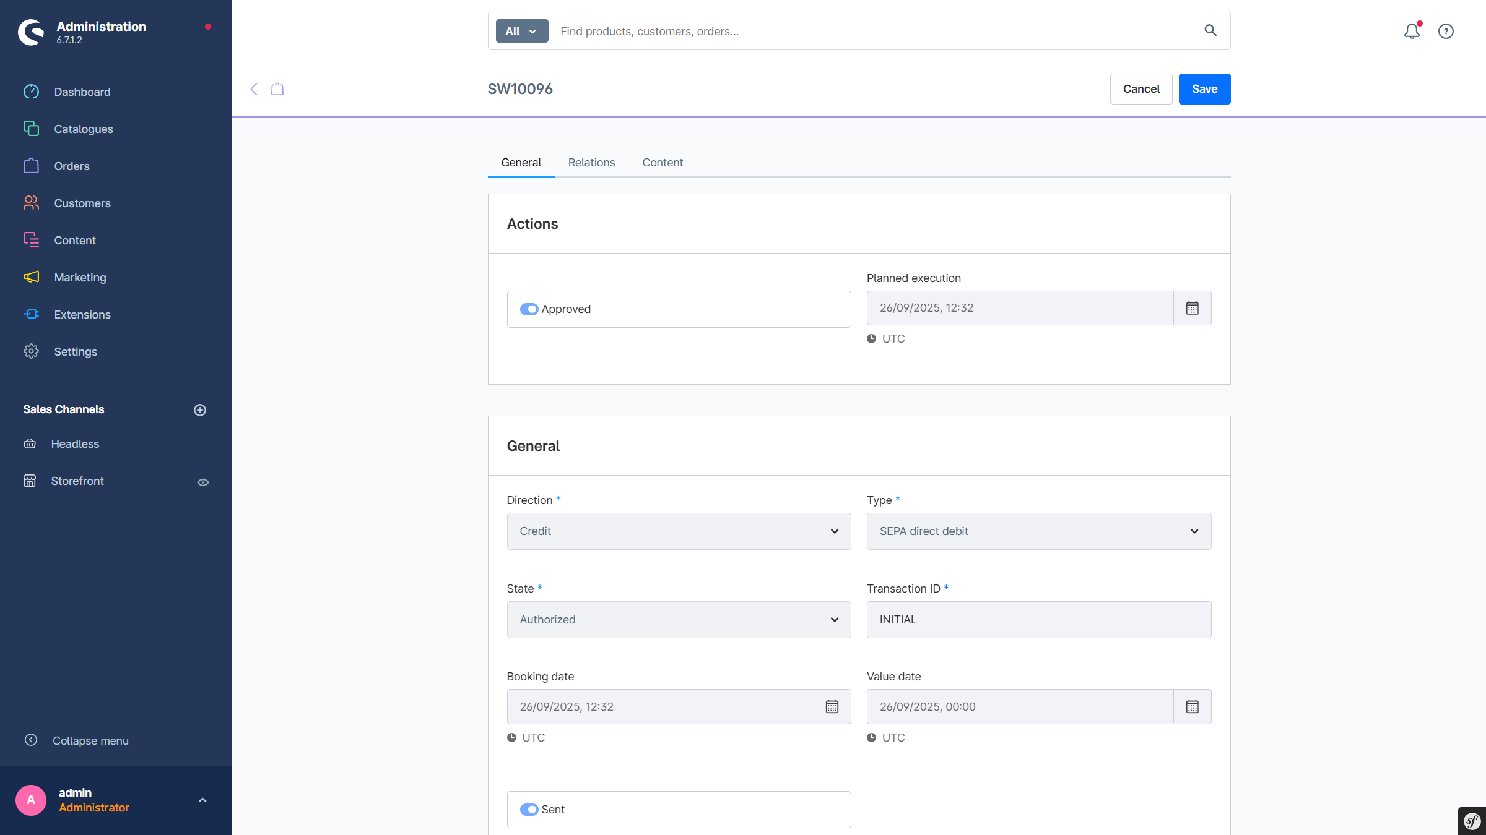Click the back arrow next to SW10096
Viewport: 1486px width, 835px height.
tap(254, 89)
